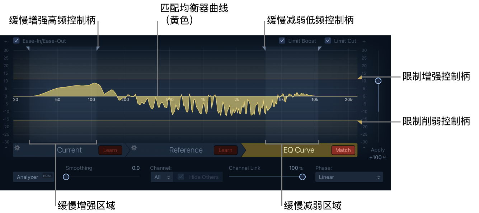The height and width of the screenshot is (213, 479).
Task: Click the 500 frequency label
Action: click(x=169, y=99)
